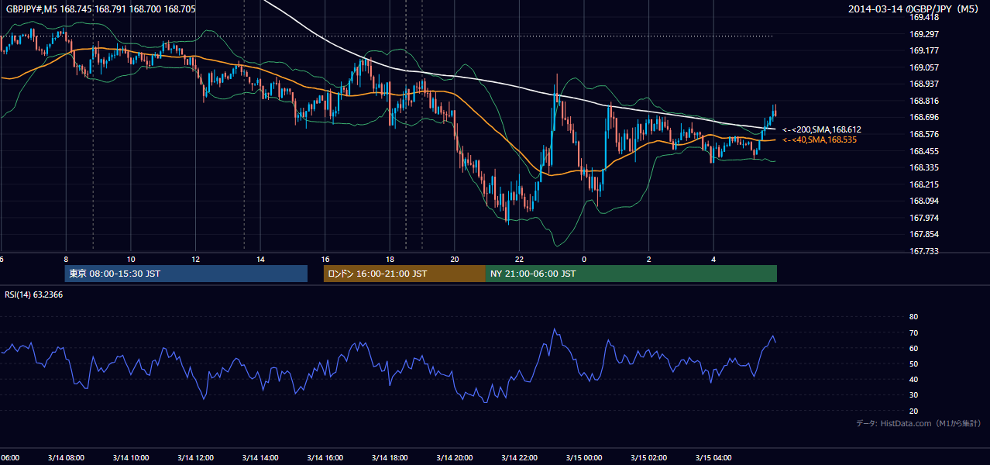Select the London 16:00-21:00 JST session bar
The width and height of the screenshot is (990, 465).
coord(404,274)
